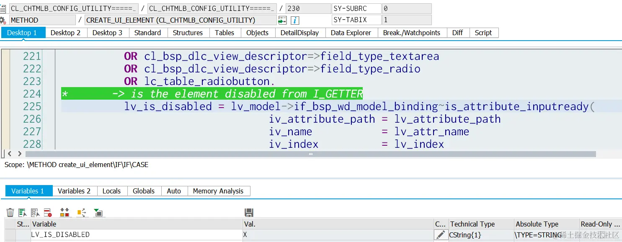Select the Globals tab
Viewport: 622px width, 242px height.
144,191
